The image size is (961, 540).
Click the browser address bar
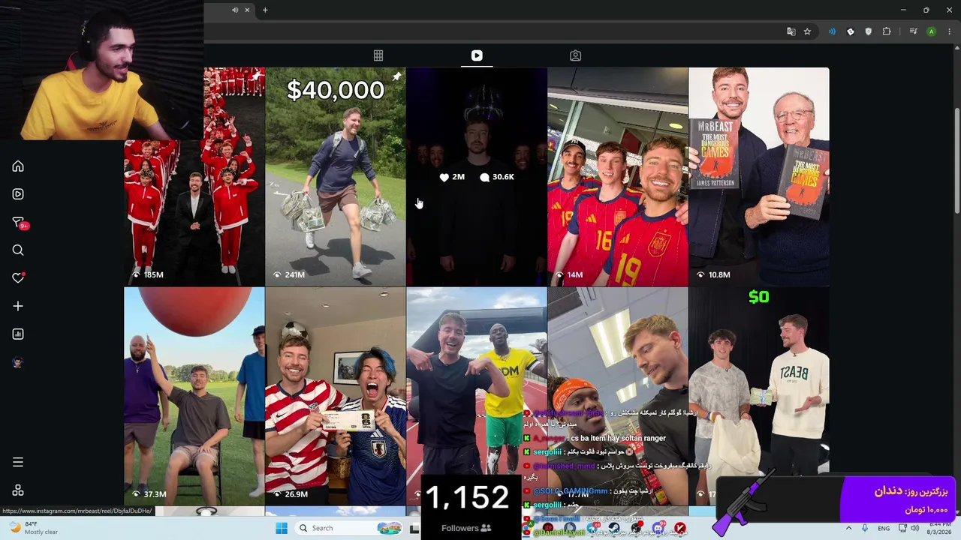[x=492, y=31]
